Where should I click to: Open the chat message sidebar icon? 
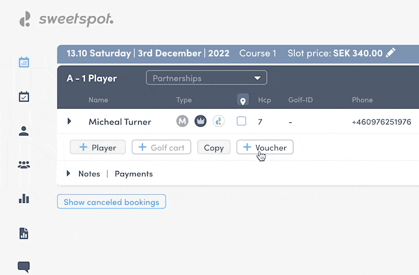[24, 267]
